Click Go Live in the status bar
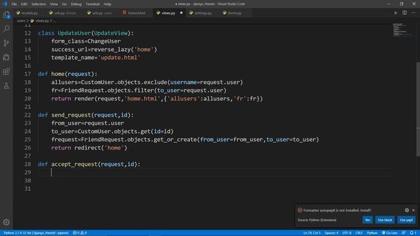 point(389,233)
